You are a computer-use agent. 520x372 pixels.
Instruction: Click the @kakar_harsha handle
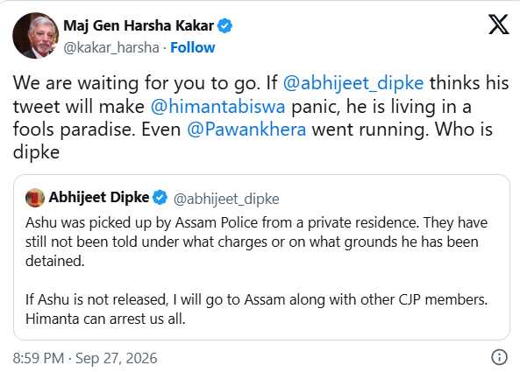111,47
